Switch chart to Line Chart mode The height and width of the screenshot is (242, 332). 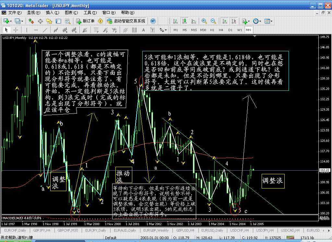[x=193, y=21]
